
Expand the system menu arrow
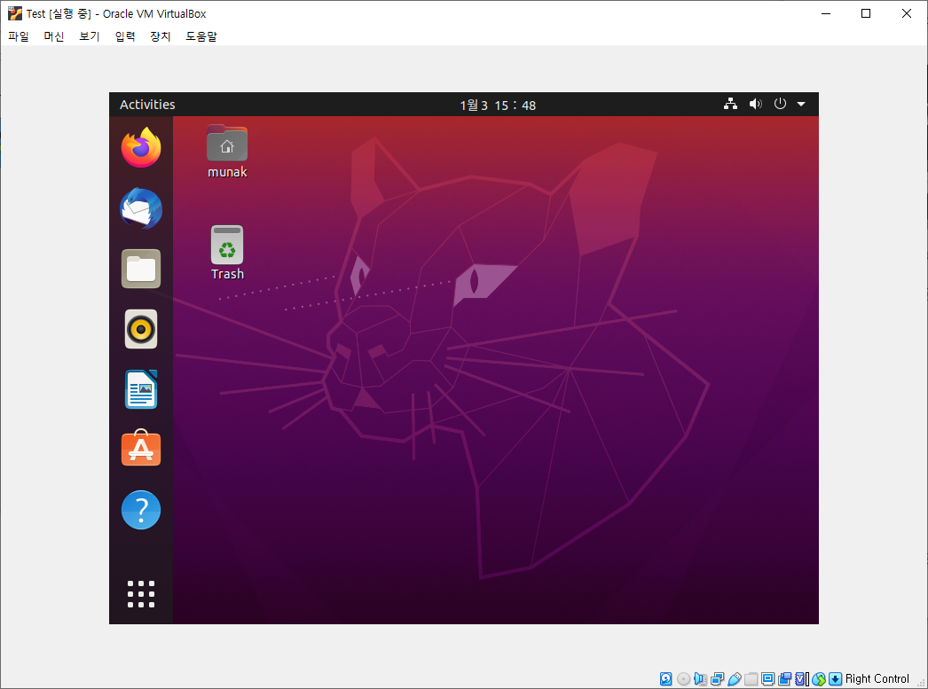(801, 104)
